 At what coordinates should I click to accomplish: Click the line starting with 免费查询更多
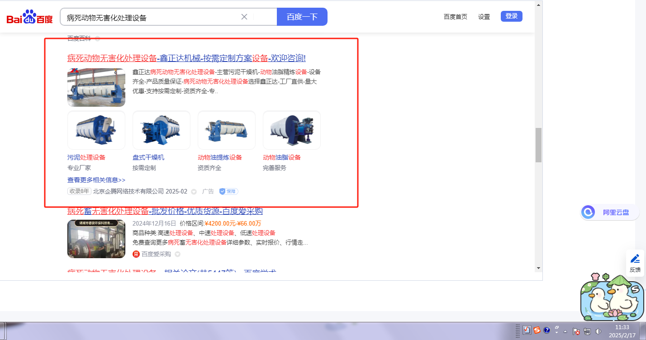point(220,243)
